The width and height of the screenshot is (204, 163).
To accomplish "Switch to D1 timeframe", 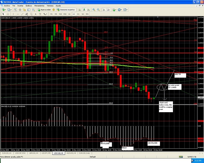I will coord(78,14).
